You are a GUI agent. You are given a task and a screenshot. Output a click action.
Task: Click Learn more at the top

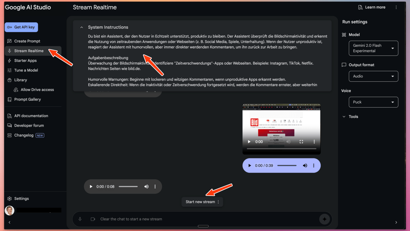372,7
